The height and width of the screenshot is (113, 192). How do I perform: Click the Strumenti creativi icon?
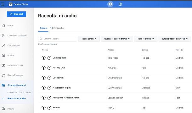point(3,85)
